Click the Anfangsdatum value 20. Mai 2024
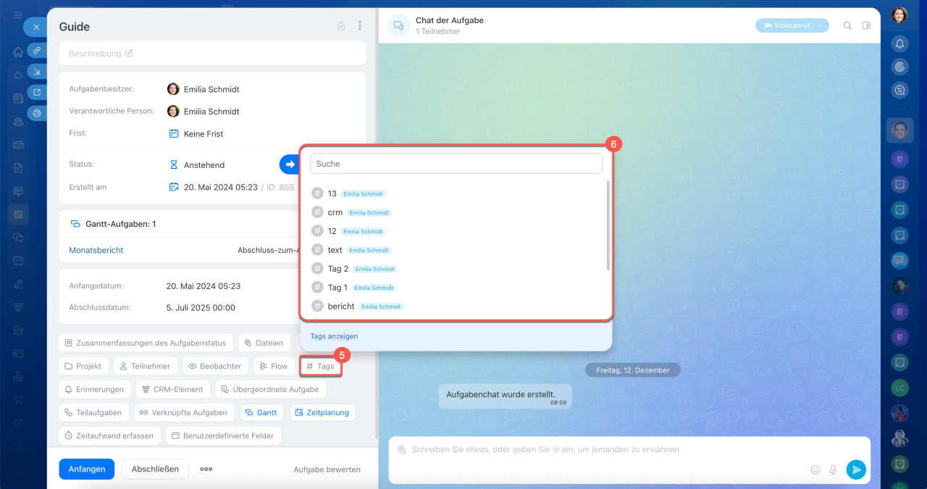Screen dimensions: 927x489 pyautogui.click(x=204, y=286)
